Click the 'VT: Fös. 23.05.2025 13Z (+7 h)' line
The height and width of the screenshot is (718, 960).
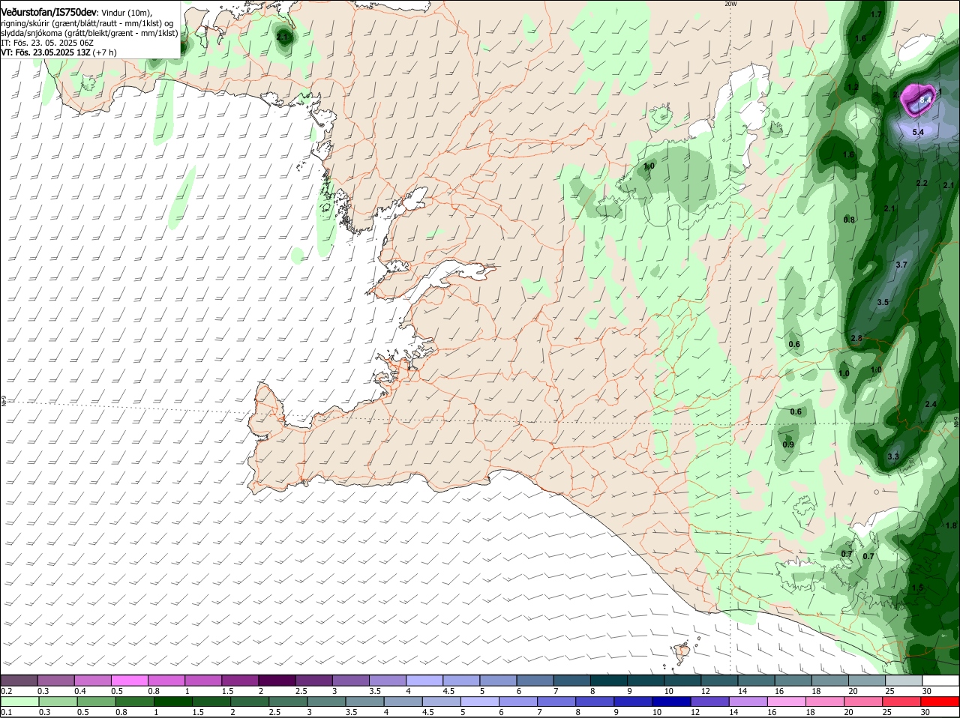[58, 52]
